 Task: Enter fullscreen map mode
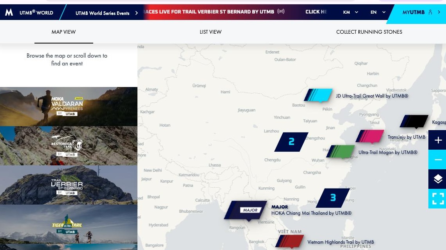tap(438, 199)
